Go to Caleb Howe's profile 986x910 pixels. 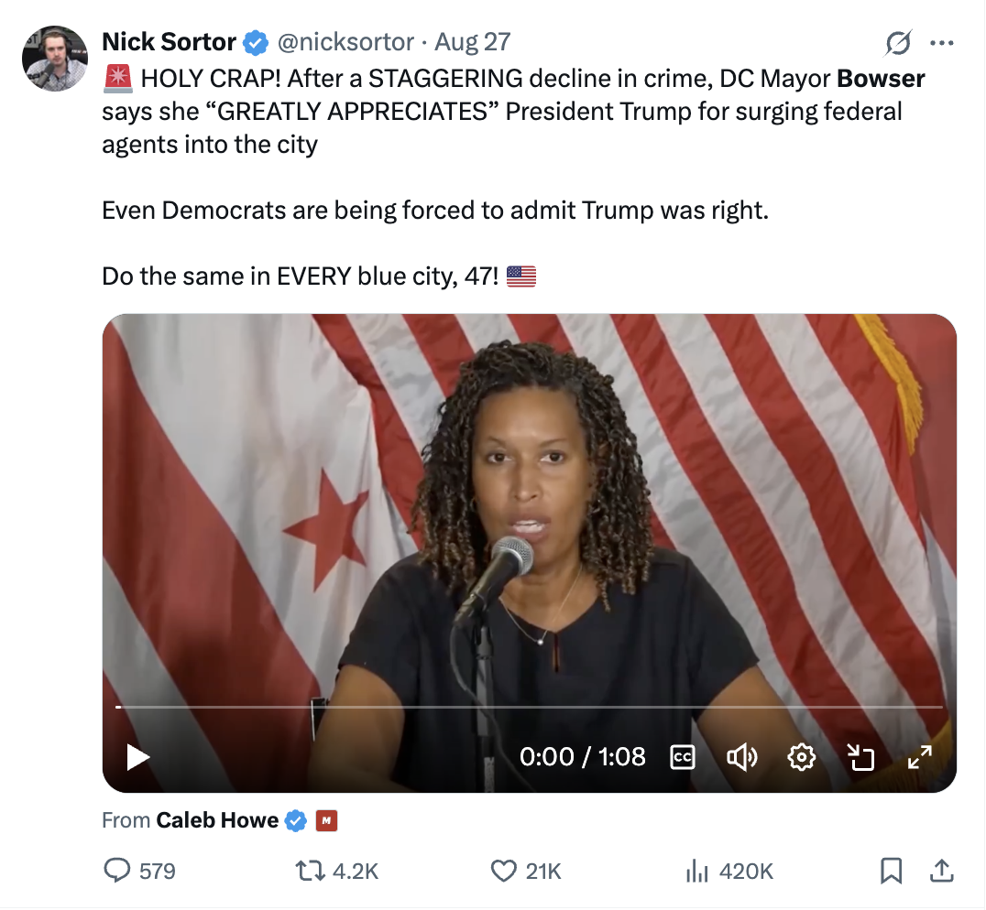click(x=217, y=820)
